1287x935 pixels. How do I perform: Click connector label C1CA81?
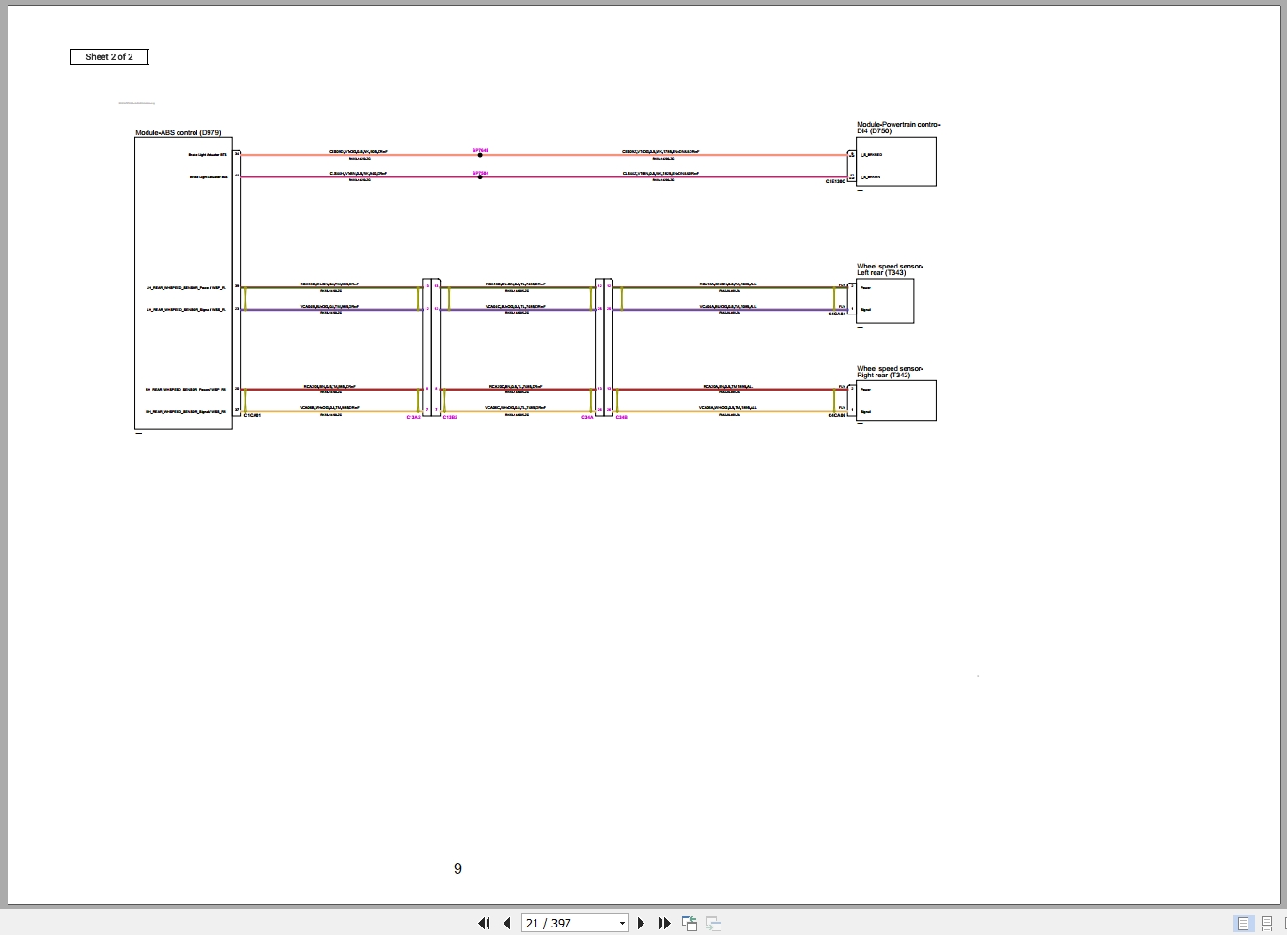(x=253, y=415)
